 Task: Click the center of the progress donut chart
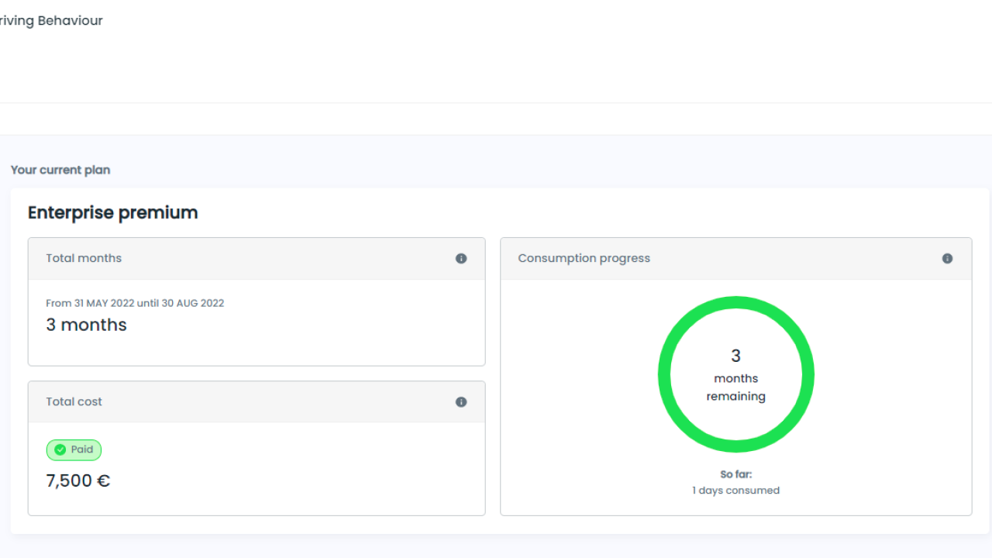click(x=735, y=374)
